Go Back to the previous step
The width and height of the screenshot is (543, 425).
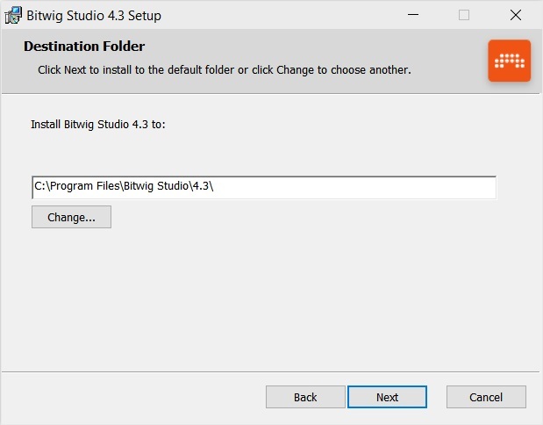pyautogui.click(x=305, y=397)
